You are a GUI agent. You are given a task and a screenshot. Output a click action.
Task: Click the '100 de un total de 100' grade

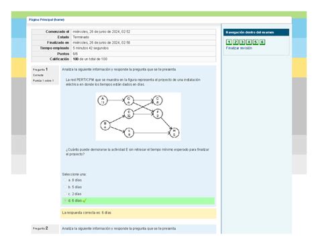pyautogui.click(x=90, y=59)
